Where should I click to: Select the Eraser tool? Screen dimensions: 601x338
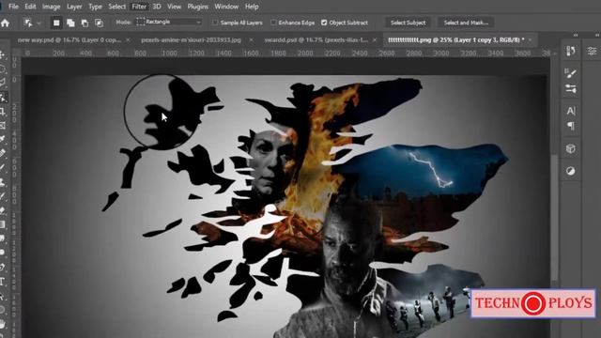pyautogui.click(x=3, y=210)
